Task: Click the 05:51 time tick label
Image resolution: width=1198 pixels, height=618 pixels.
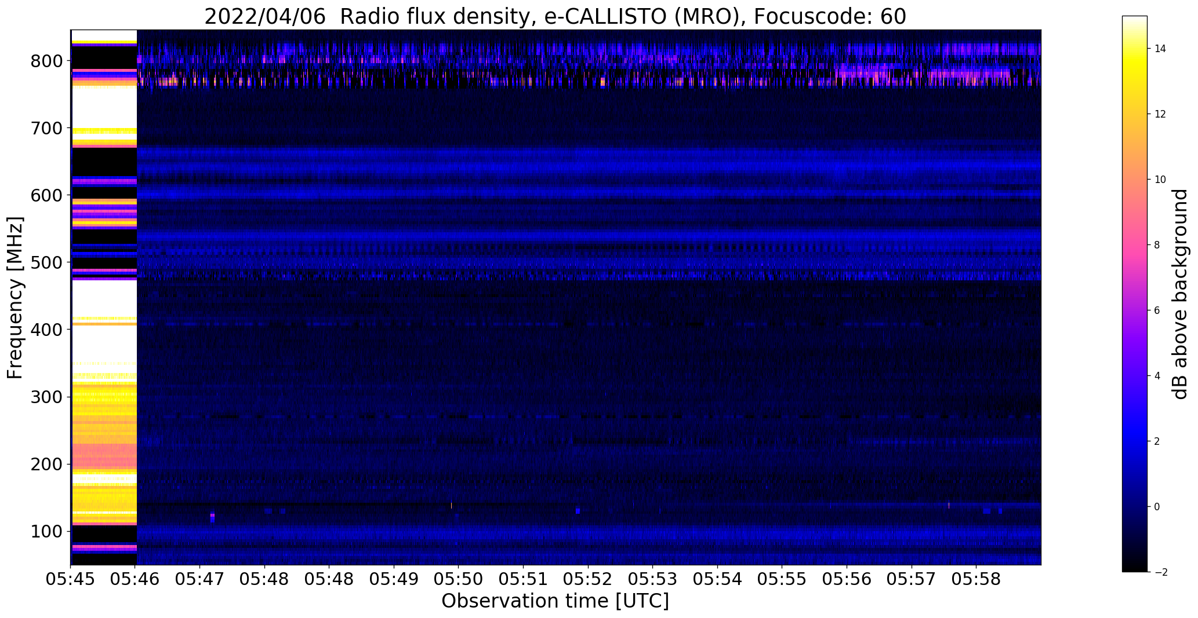Action: coord(524,580)
